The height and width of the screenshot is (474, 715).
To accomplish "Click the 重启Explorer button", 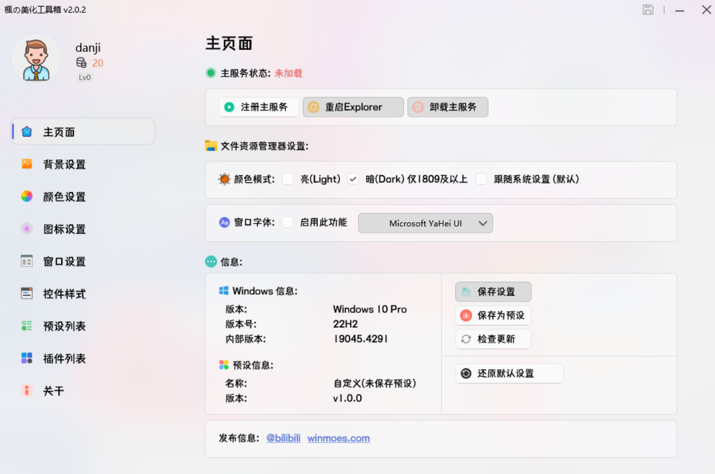I will (x=353, y=107).
